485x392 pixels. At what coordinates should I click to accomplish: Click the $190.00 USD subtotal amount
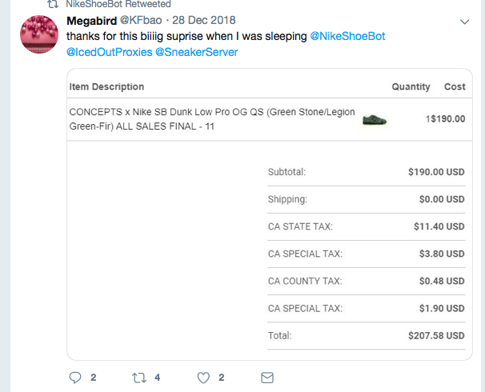point(436,171)
